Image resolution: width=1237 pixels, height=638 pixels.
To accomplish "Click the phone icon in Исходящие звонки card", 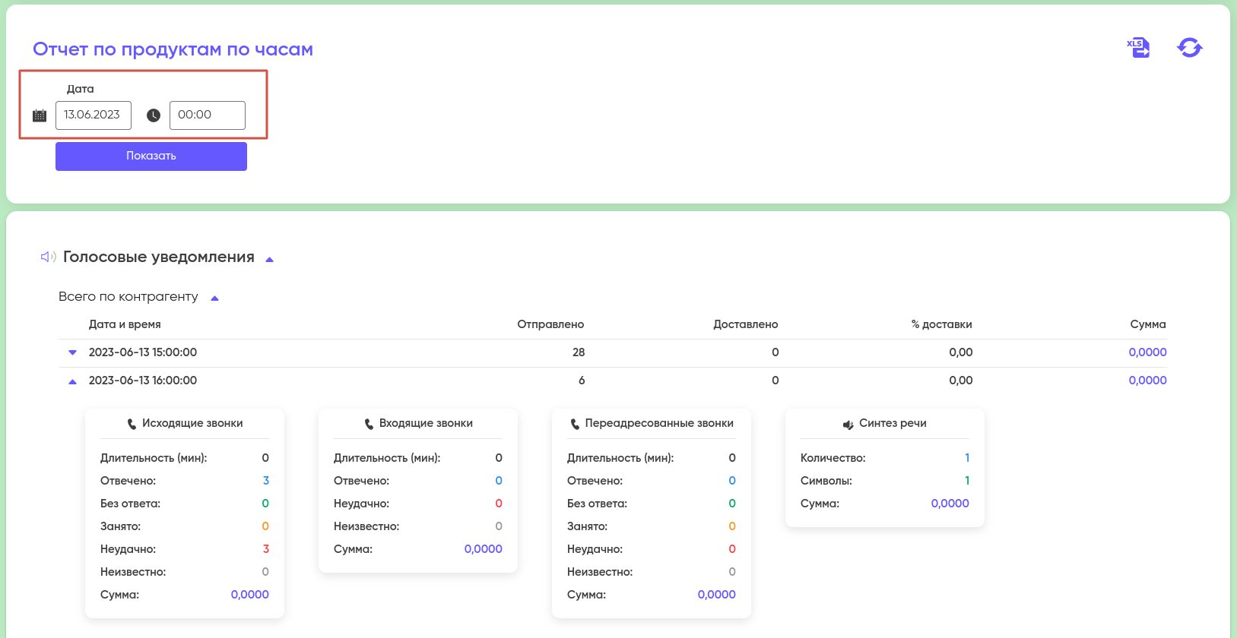I will point(132,424).
